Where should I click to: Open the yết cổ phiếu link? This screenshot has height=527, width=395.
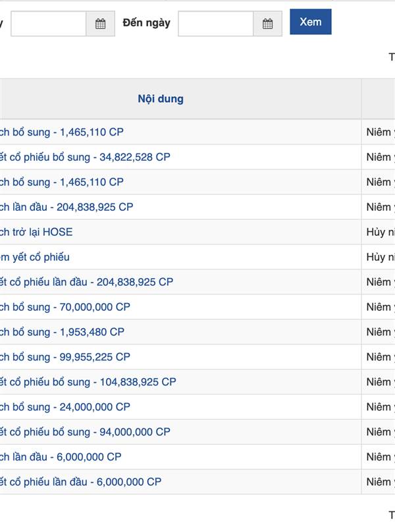(35, 257)
